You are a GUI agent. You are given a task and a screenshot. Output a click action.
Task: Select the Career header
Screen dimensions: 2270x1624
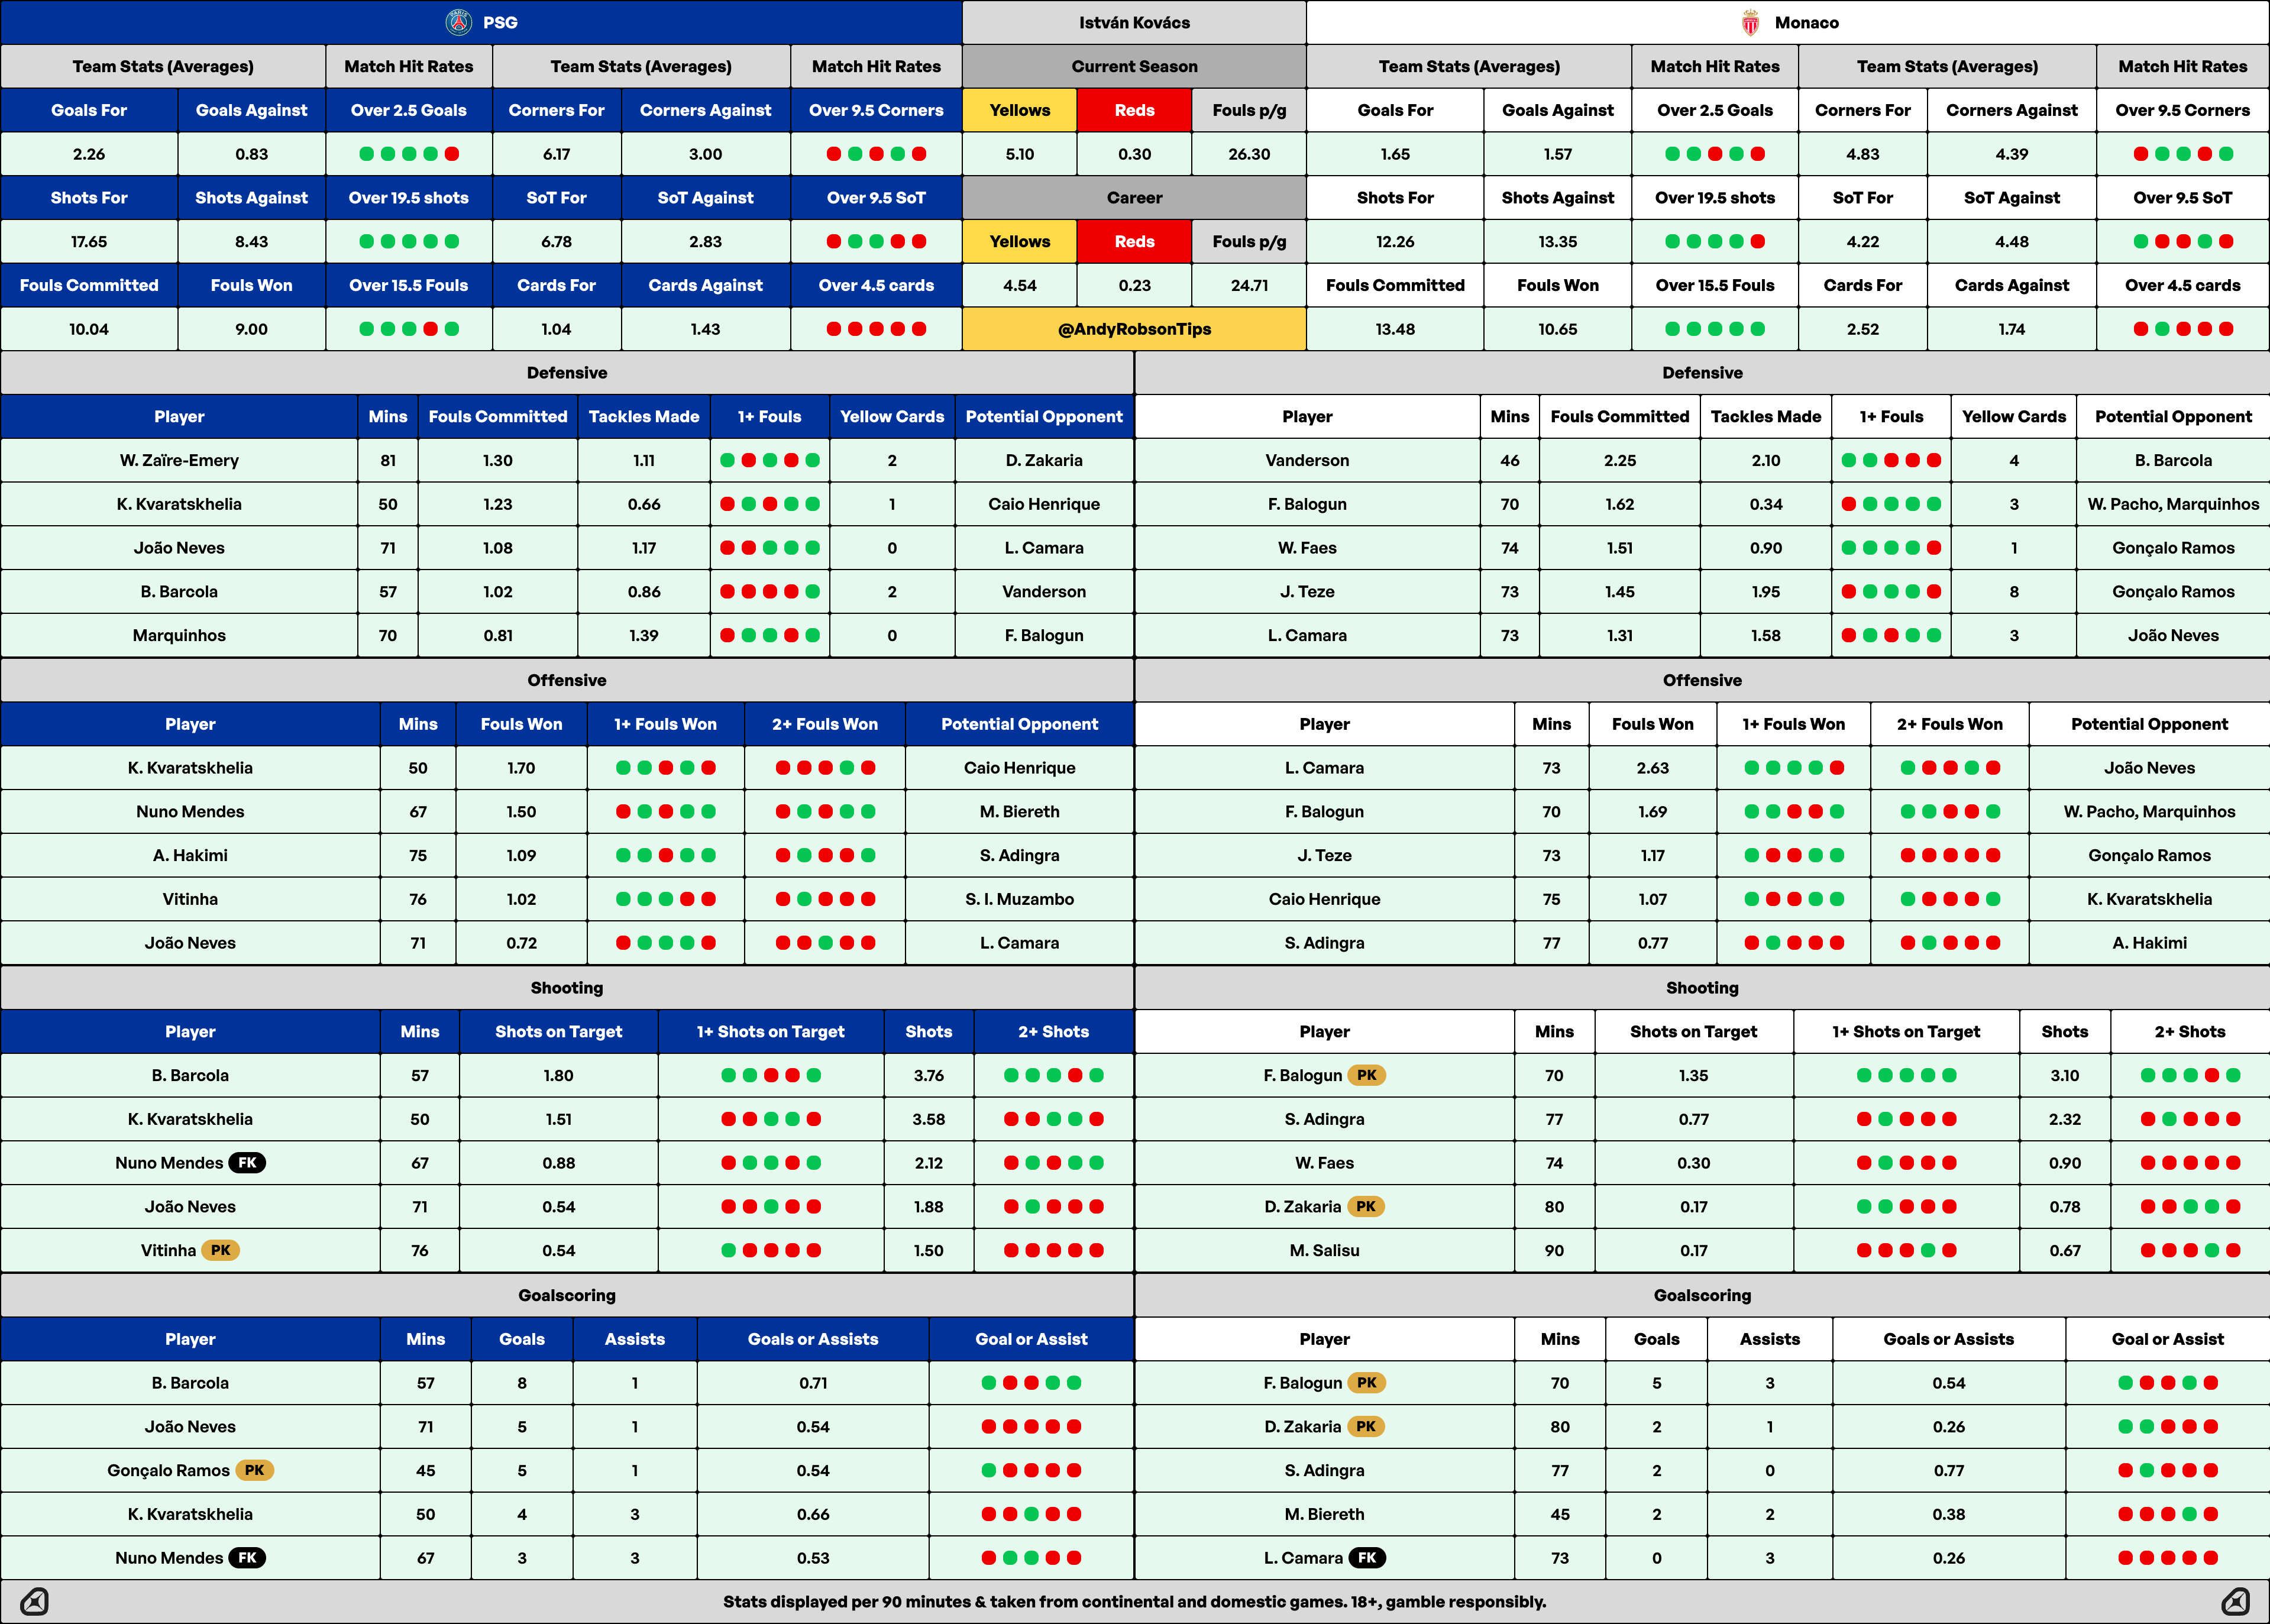coord(1134,197)
